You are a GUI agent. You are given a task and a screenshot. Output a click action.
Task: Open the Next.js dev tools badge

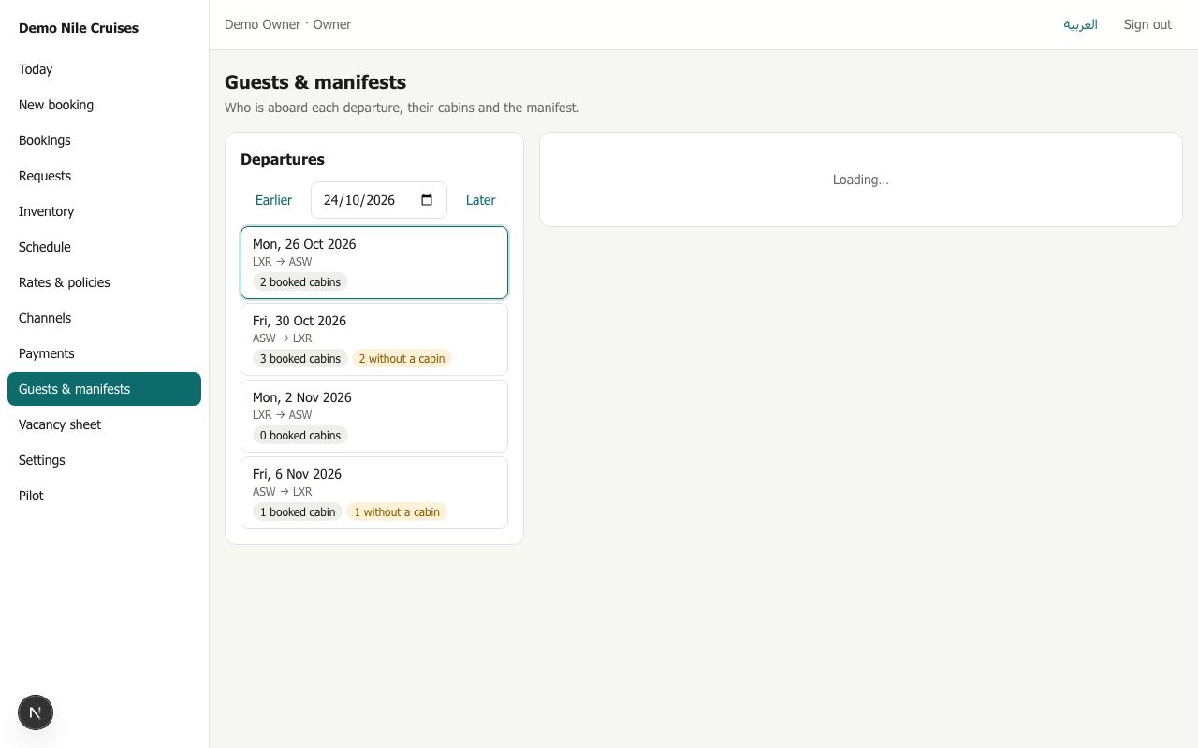pos(36,712)
